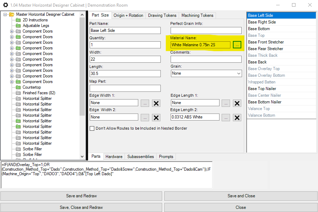Clear Edge Width 2 with X button
This screenshot has height=212, width=318.
pyautogui.click(x=156, y=117)
